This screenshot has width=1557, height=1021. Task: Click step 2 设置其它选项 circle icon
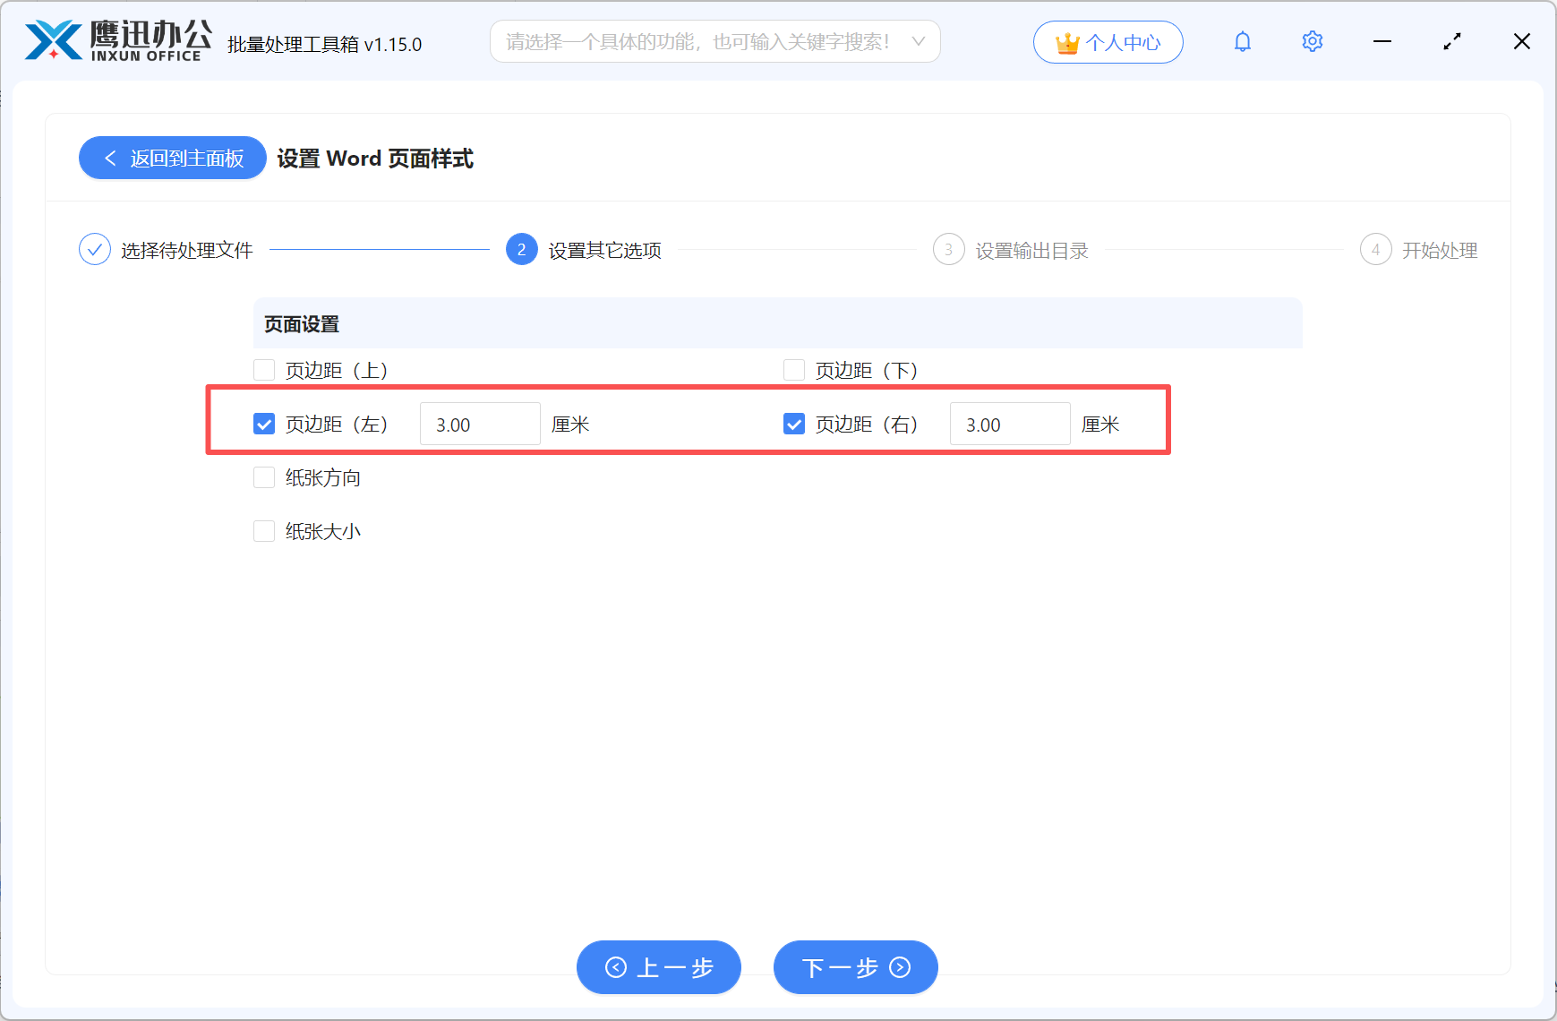(x=521, y=250)
